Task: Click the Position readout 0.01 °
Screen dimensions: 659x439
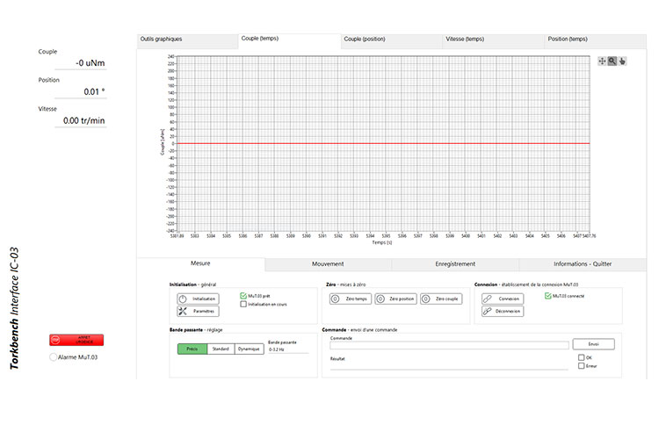Action: (x=81, y=91)
